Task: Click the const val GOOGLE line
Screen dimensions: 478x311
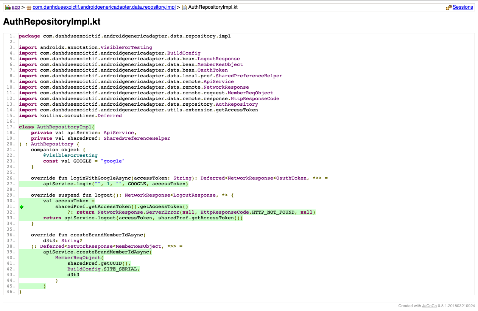Action: click(x=84, y=161)
